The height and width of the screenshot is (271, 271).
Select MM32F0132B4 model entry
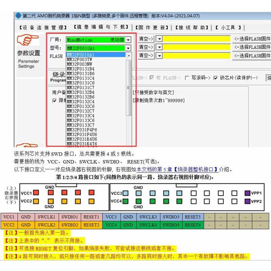pos(96,92)
